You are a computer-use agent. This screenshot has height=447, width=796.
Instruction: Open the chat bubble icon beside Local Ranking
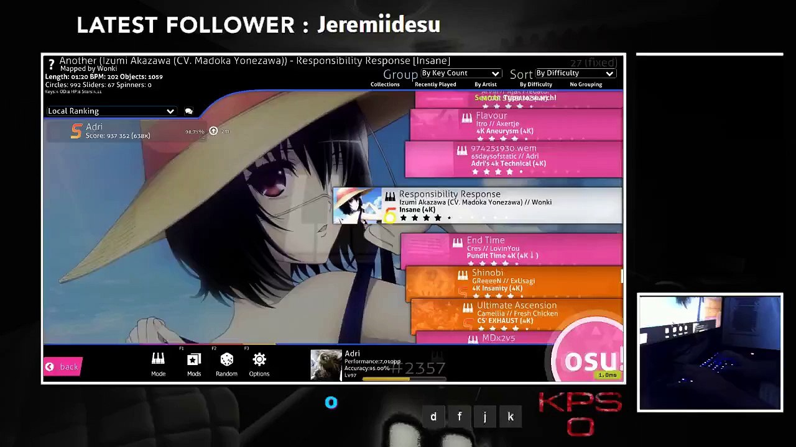click(188, 111)
